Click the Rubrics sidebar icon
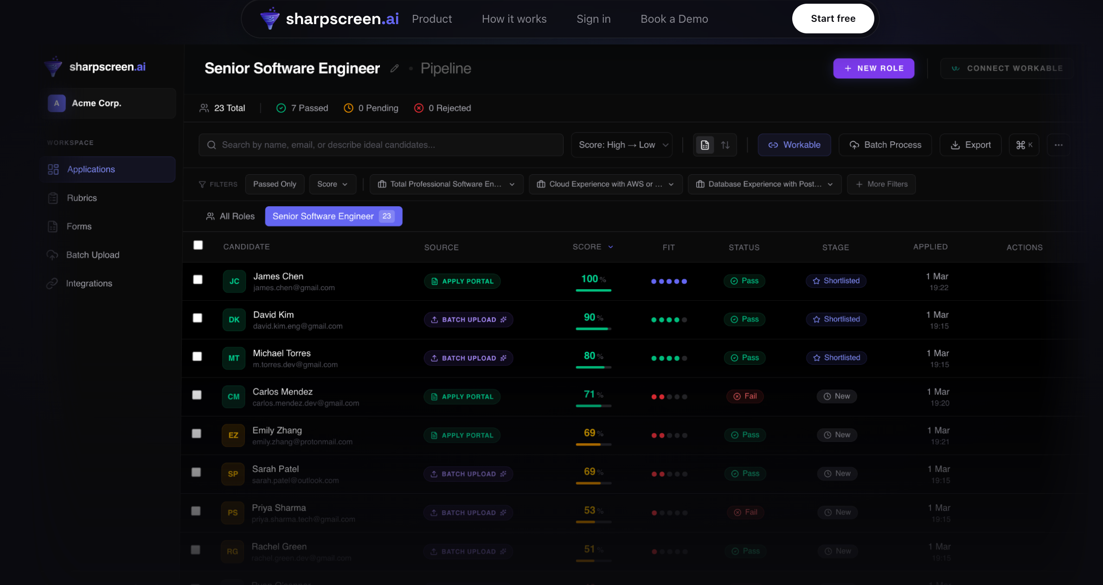This screenshot has width=1103, height=585. click(x=53, y=198)
